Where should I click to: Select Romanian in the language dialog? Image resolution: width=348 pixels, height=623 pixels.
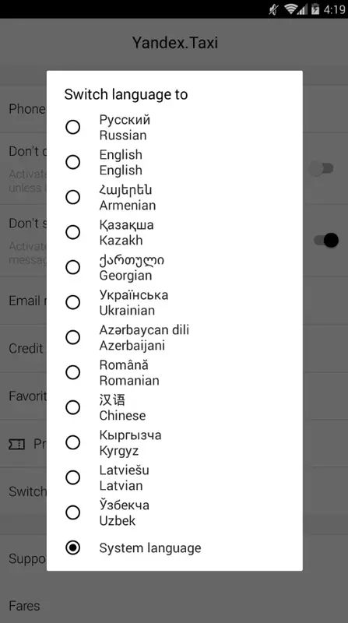tap(72, 372)
